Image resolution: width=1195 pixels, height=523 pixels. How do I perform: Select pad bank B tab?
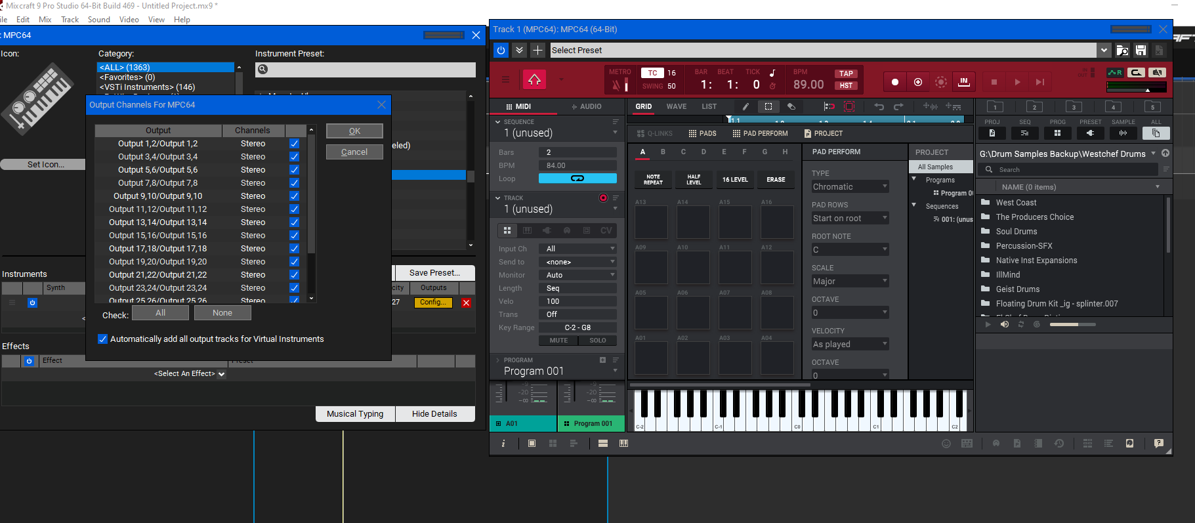[x=663, y=152]
